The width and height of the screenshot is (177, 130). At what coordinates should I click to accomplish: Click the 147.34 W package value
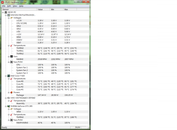pos(42,95)
